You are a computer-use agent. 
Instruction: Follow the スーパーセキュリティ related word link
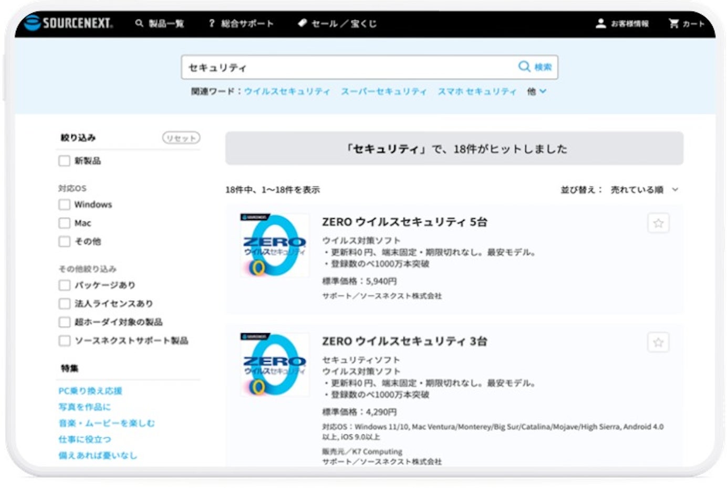click(384, 91)
